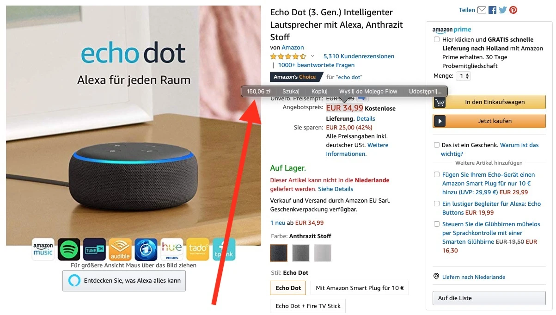Click the Audible service icon
The image size is (556, 315).
point(120,249)
